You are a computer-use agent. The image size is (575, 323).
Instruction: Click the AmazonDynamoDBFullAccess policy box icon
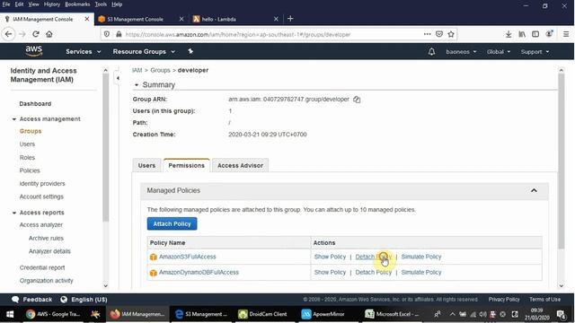(x=153, y=273)
